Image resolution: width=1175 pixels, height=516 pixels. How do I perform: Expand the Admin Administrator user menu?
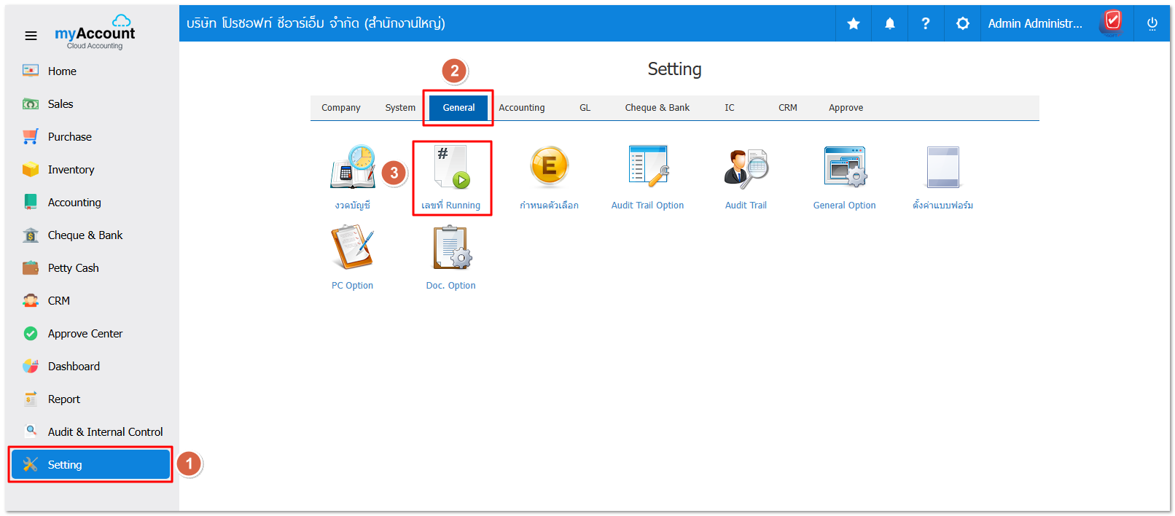coord(1035,23)
